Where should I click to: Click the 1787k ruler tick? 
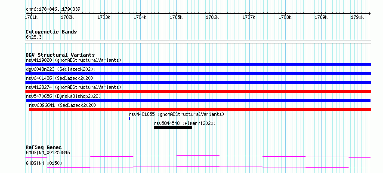pyautogui.click(x=249, y=18)
